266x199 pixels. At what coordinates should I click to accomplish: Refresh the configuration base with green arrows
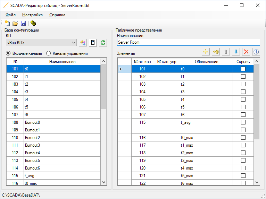coord(103,43)
